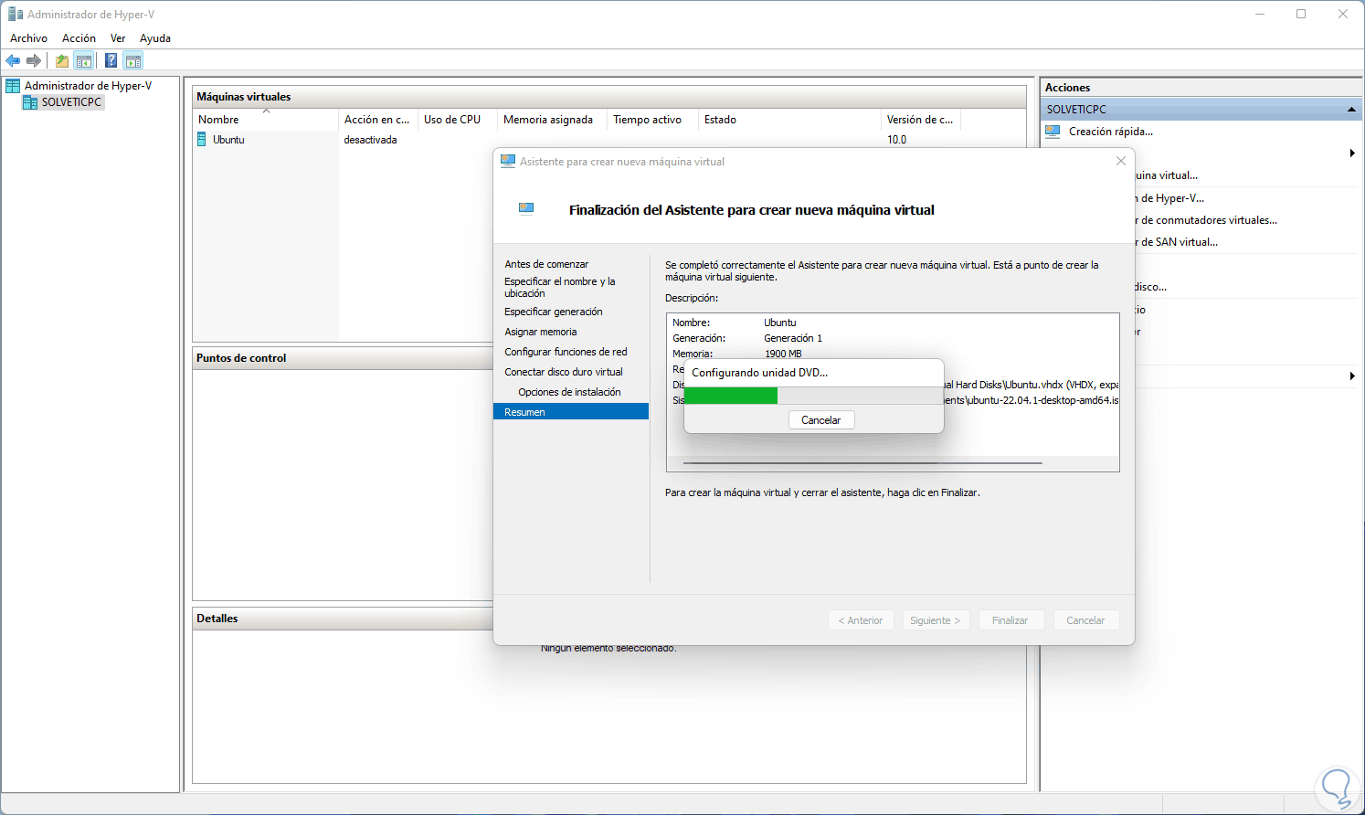Open the Ayuda menu
Image resolution: width=1365 pixels, height=815 pixels.
click(x=155, y=38)
